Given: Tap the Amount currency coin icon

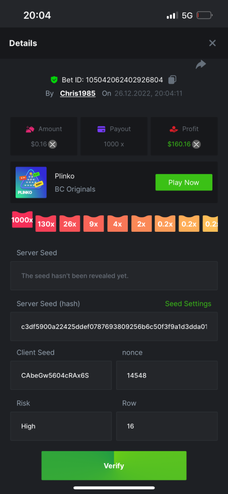Looking at the screenshot, I should (x=53, y=144).
